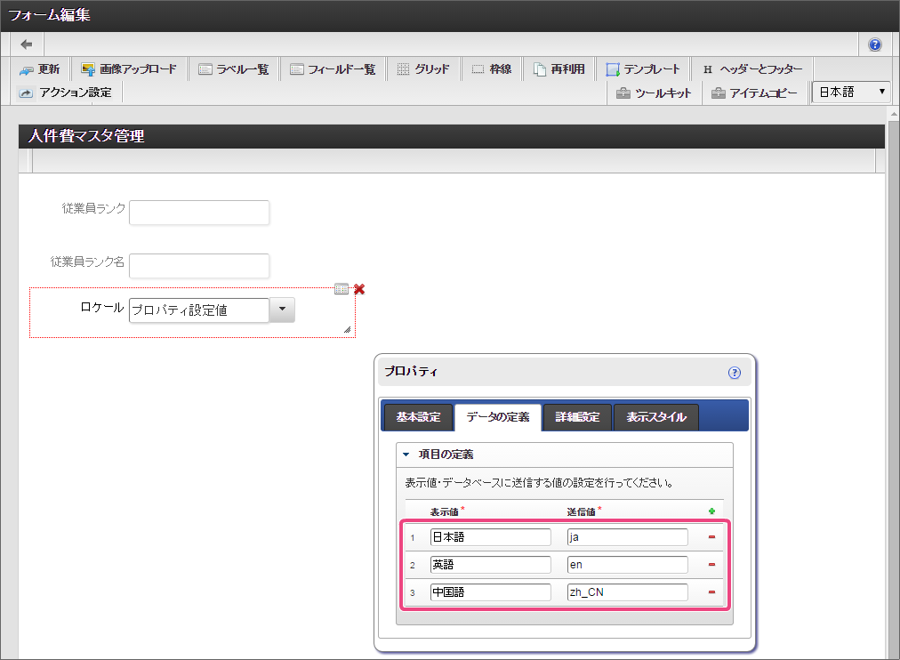Viewport: 900px width, 660px height.
Task: Delete the ロケール item with red X
Action: tap(359, 289)
